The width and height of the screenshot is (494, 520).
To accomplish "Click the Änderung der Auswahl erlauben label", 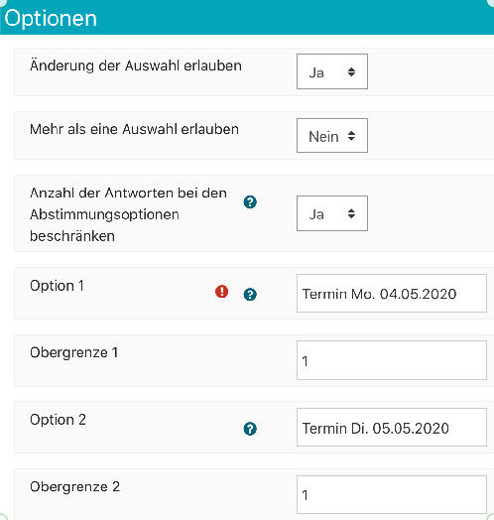I will (136, 65).
